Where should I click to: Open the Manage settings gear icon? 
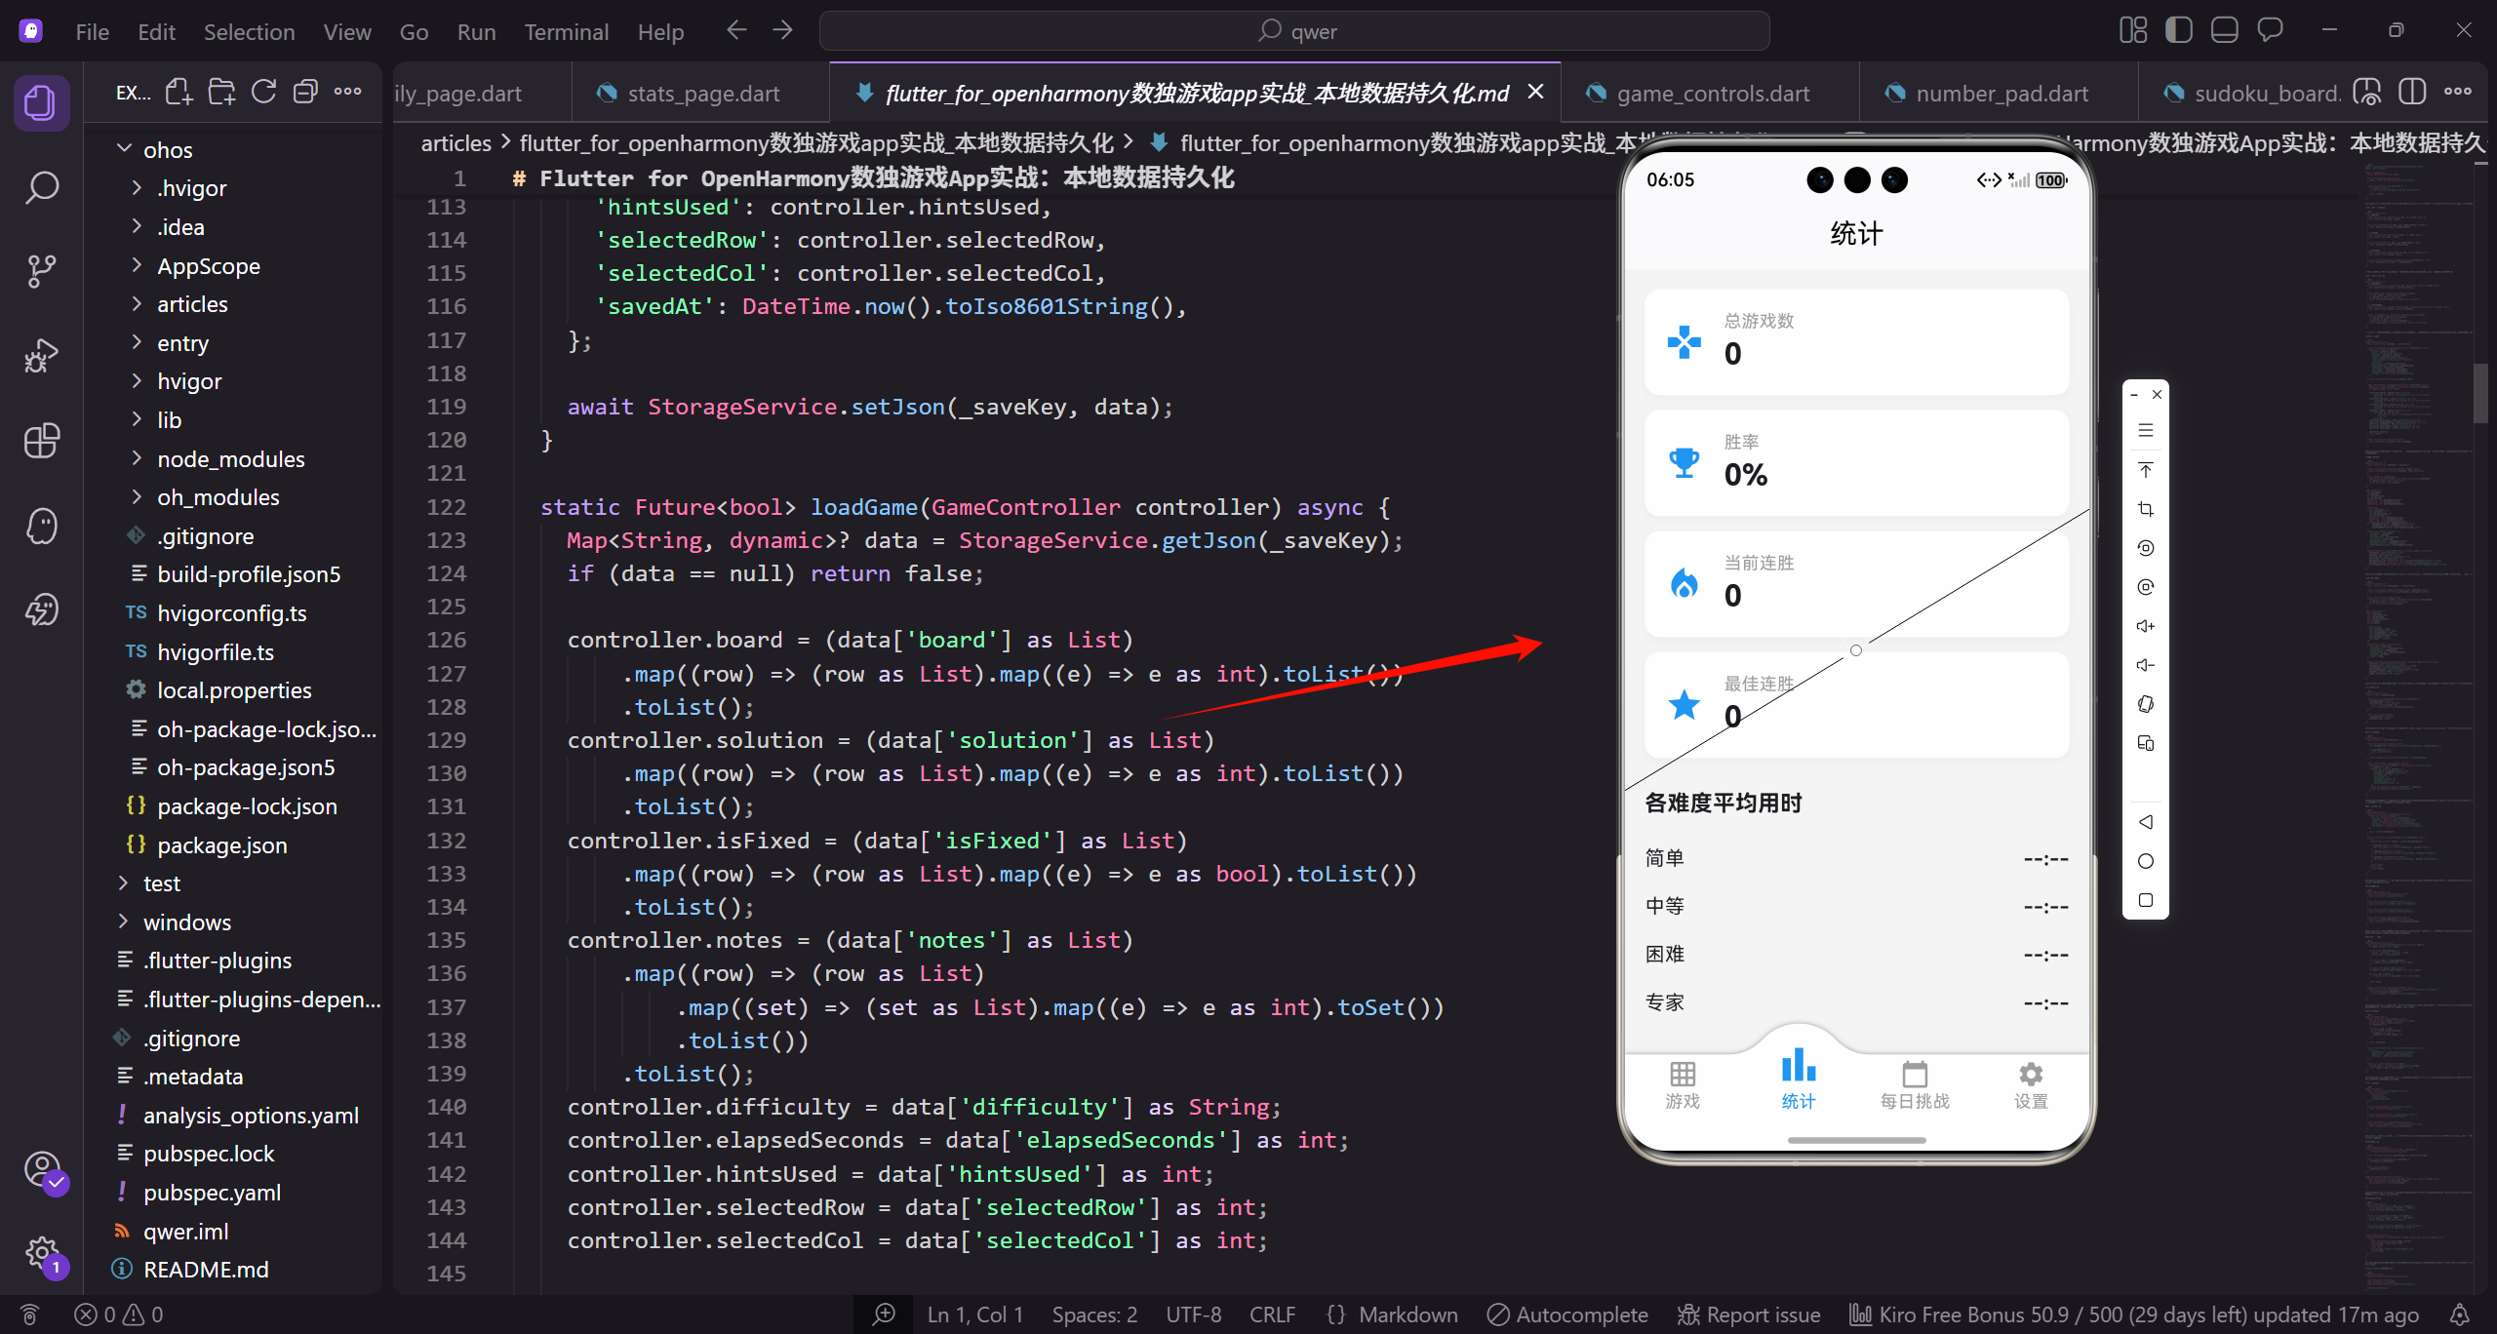[41, 1252]
